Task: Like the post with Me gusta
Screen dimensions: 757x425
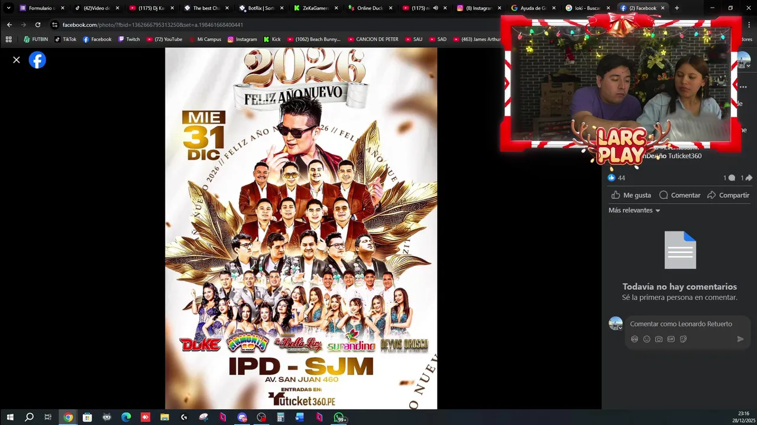Action: point(631,195)
